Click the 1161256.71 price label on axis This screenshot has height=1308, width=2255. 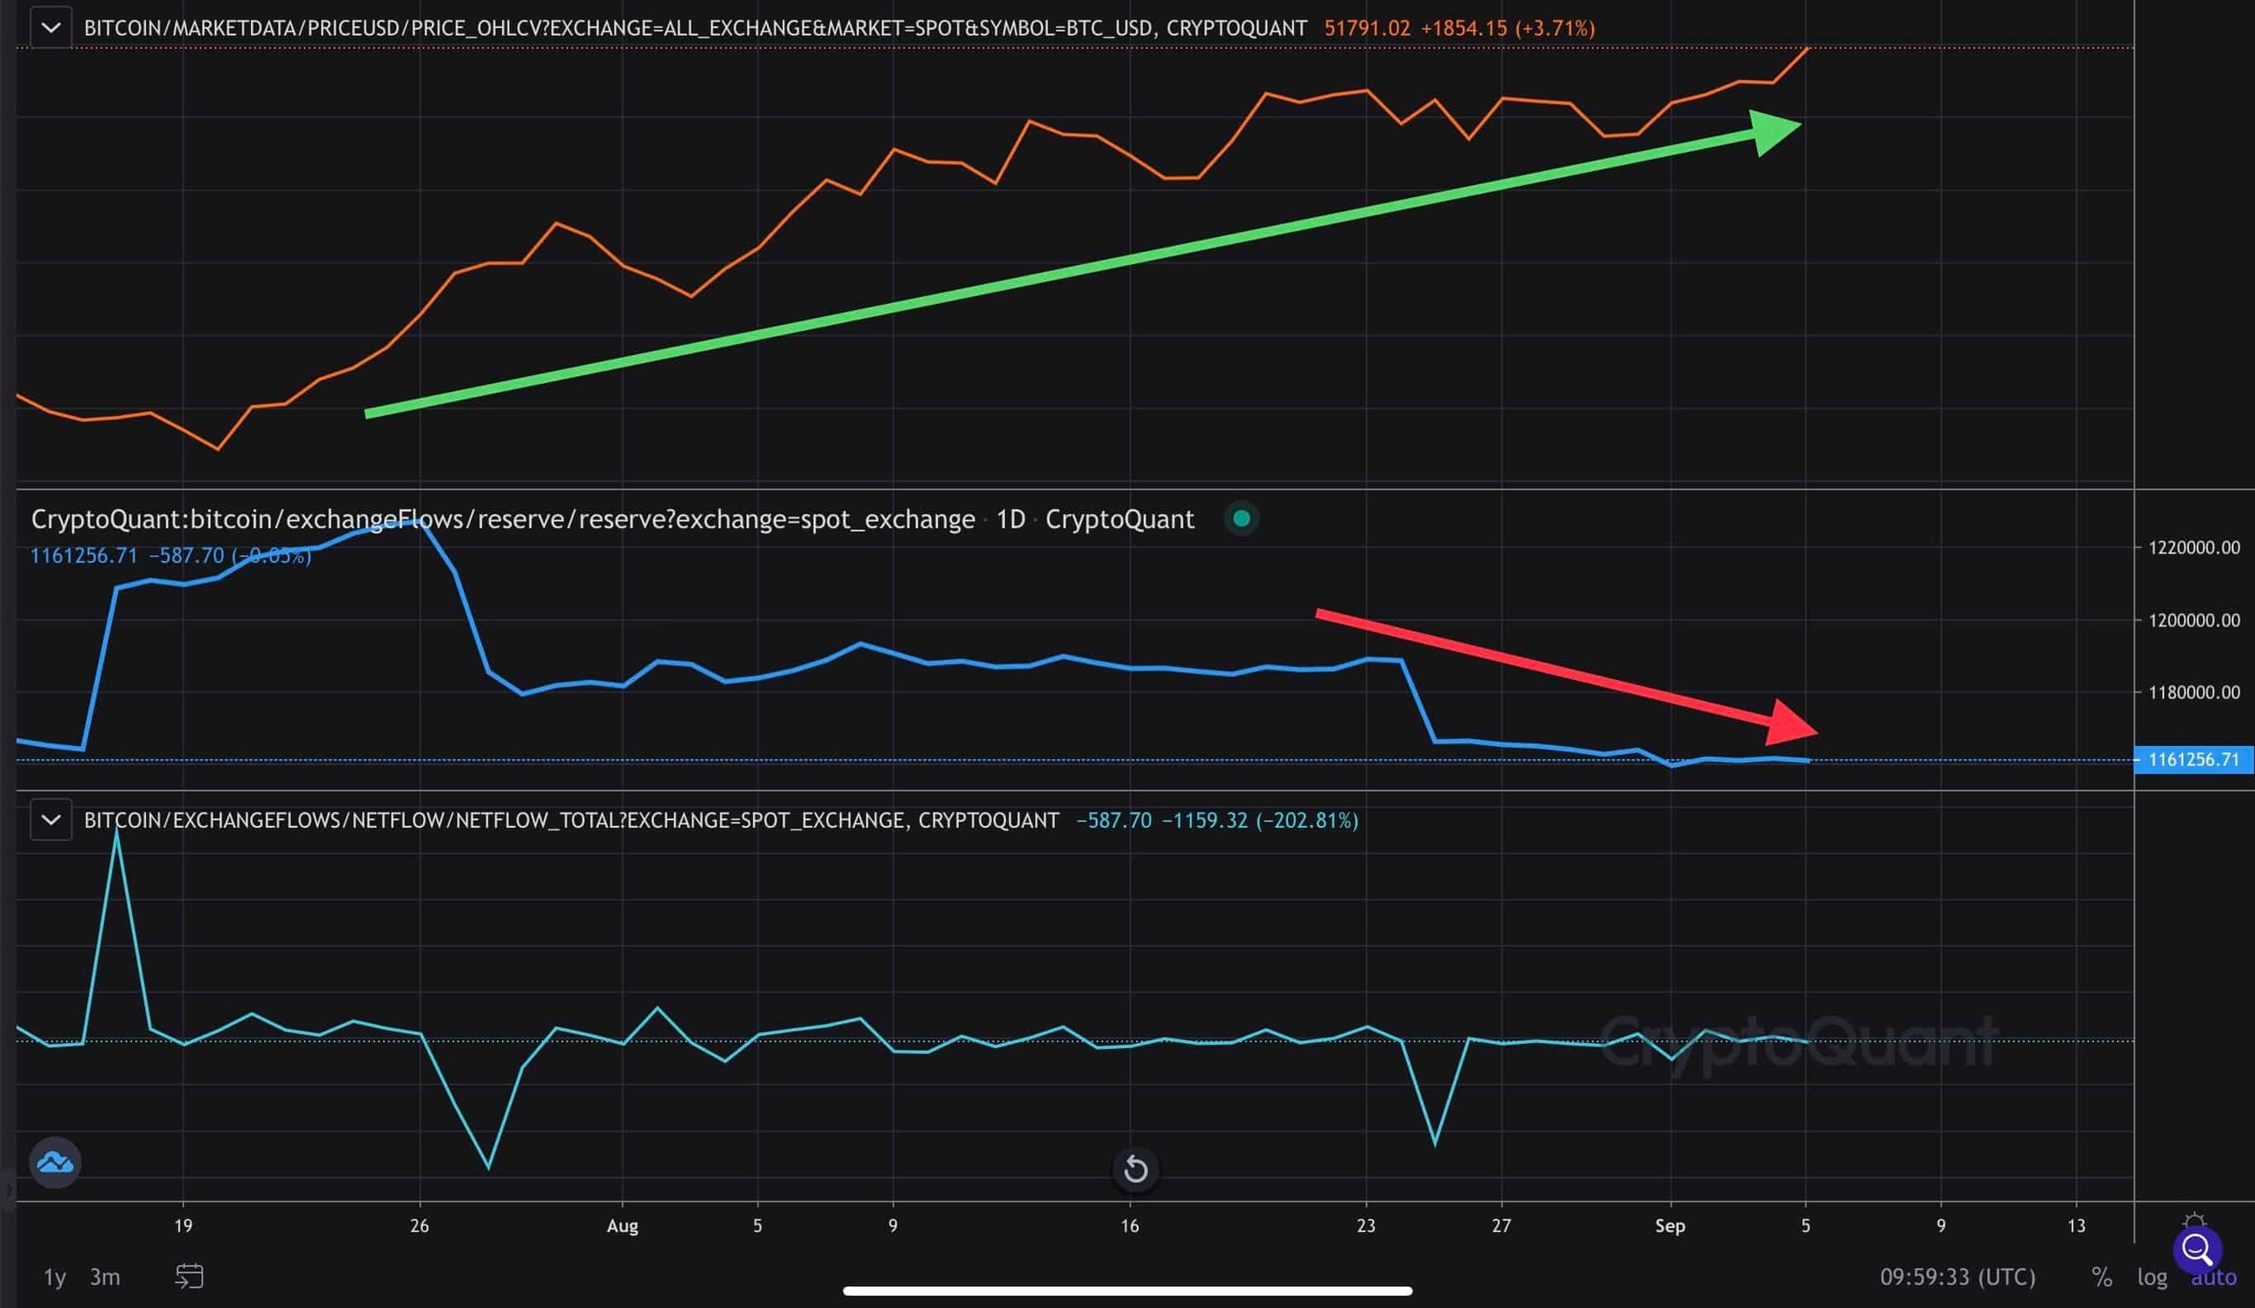[2193, 759]
